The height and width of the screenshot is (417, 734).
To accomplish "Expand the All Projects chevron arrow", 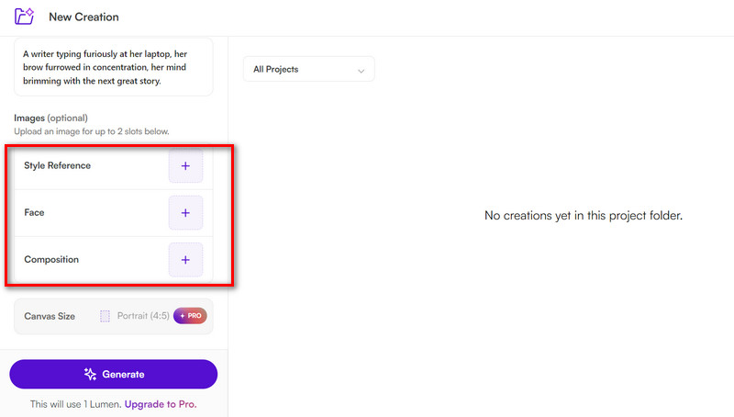I will click(x=361, y=70).
